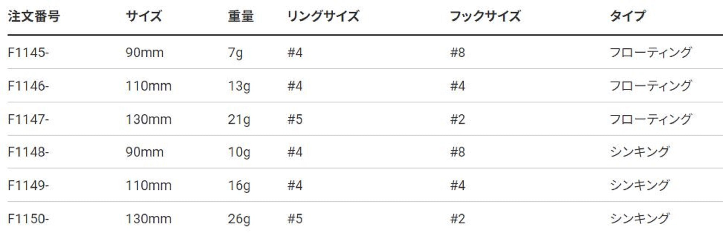Click the 注文番号 column header

pos(34,16)
